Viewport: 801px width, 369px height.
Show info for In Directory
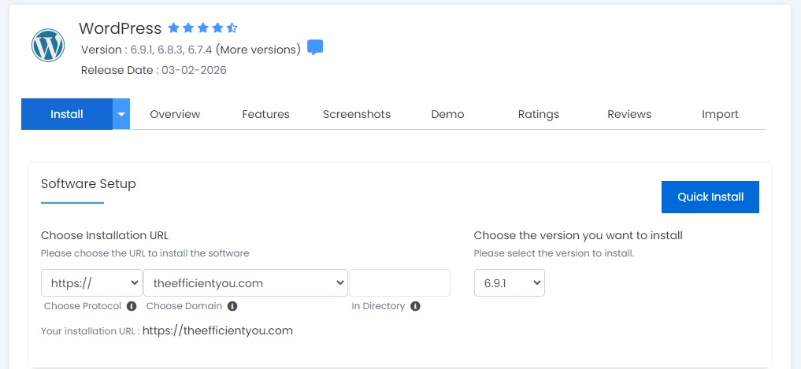point(415,306)
